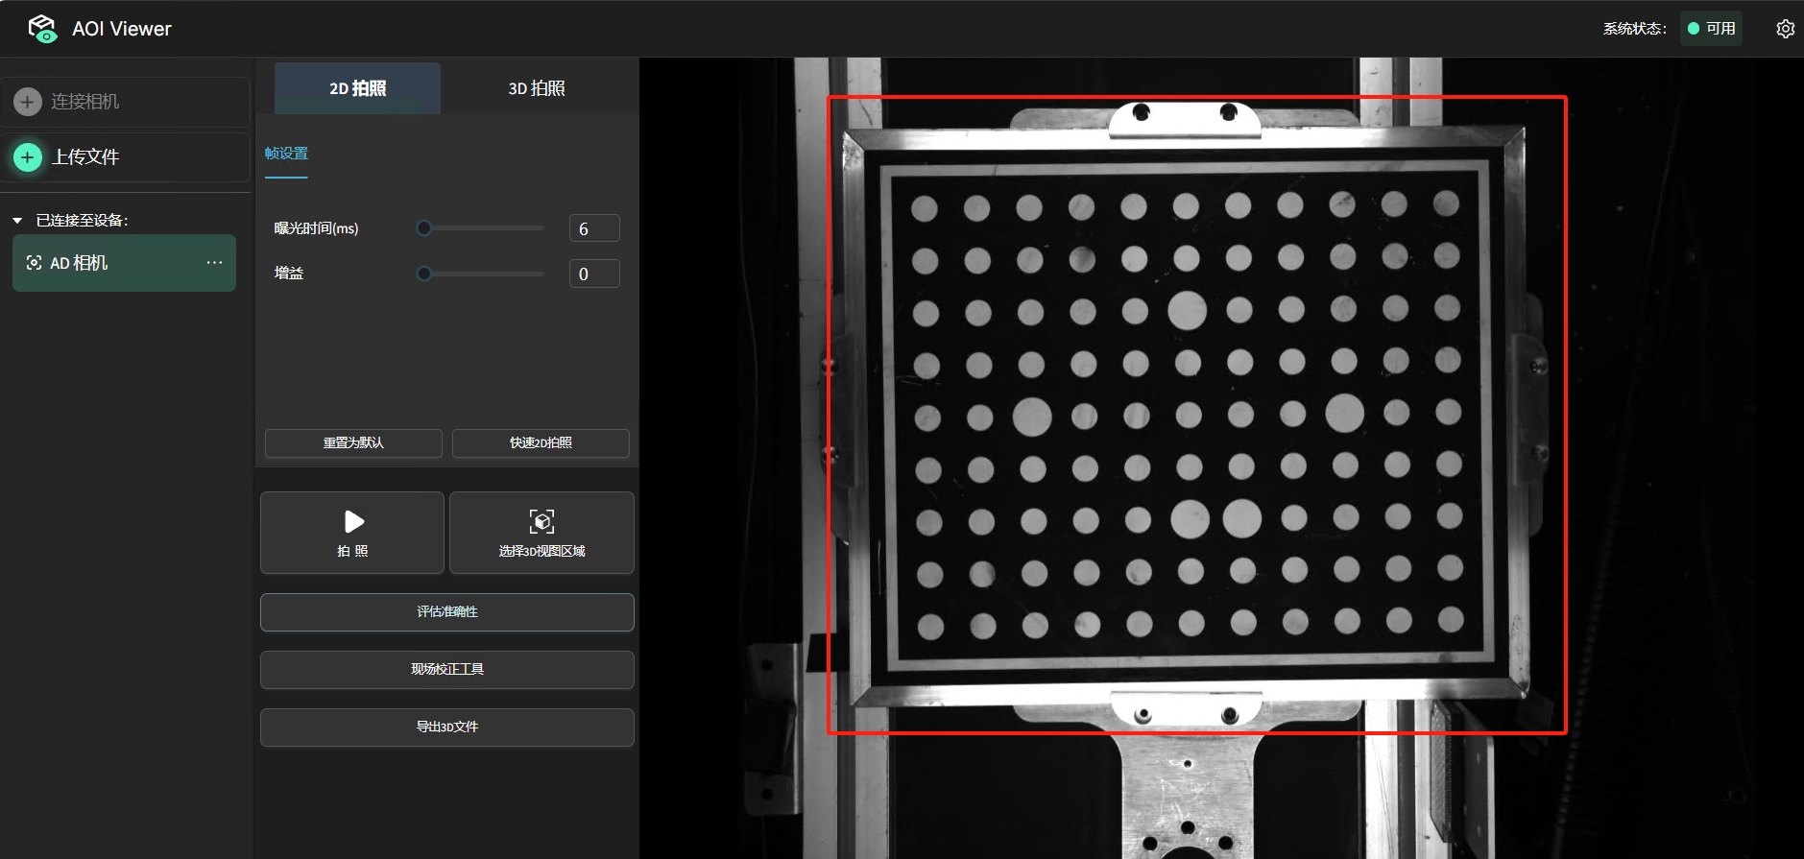Click the AOI Viewer title text
Viewport: 1804px width, 859px height.
pyautogui.click(x=122, y=29)
